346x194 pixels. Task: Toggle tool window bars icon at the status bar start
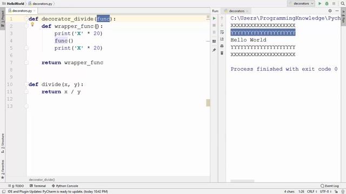tap(4, 192)
